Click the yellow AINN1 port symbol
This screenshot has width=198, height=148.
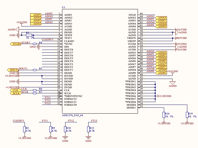point(36,24)
